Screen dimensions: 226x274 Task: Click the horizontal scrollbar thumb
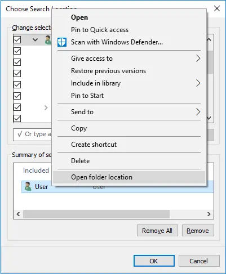click(96, 214)
